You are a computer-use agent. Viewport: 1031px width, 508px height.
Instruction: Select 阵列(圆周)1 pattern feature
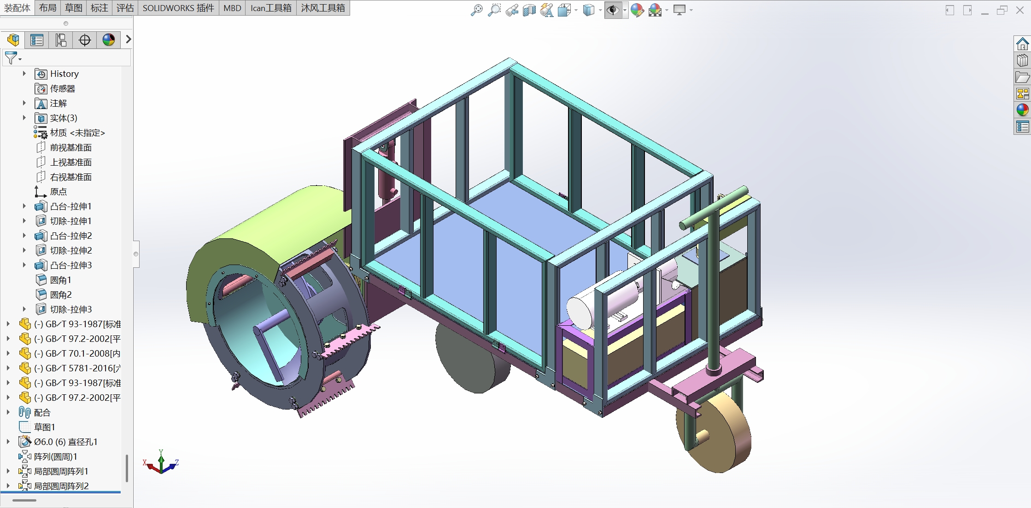pos(55,456)
